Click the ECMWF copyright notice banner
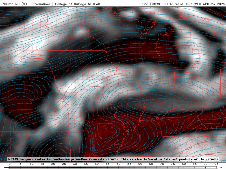 [x=113, y=159]
